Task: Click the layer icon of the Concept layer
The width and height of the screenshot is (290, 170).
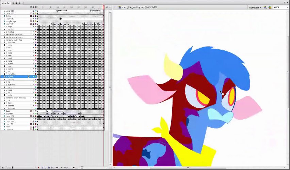Action: (x=4, y=129)
